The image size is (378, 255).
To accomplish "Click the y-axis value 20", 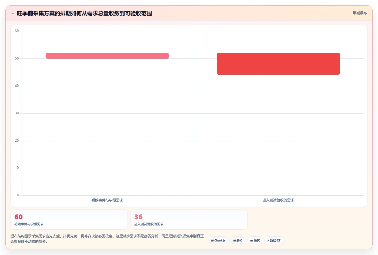I will point(17,141).
